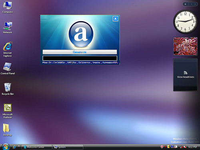Select the Network desktop icon
This screenshot has width=200, height=150.
click(x=8, y=28)
